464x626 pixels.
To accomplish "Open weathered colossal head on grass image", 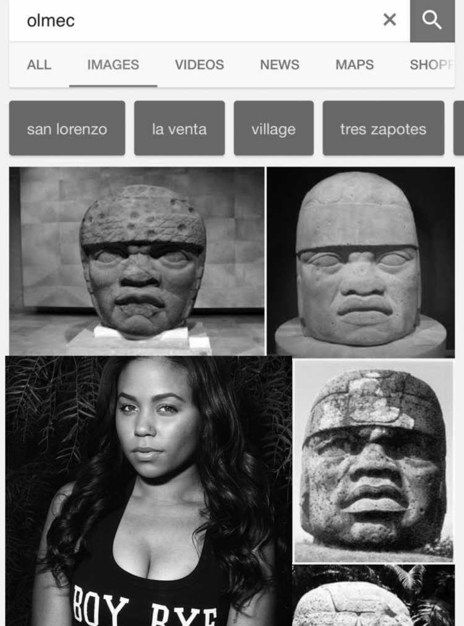I will pos(374,461).
